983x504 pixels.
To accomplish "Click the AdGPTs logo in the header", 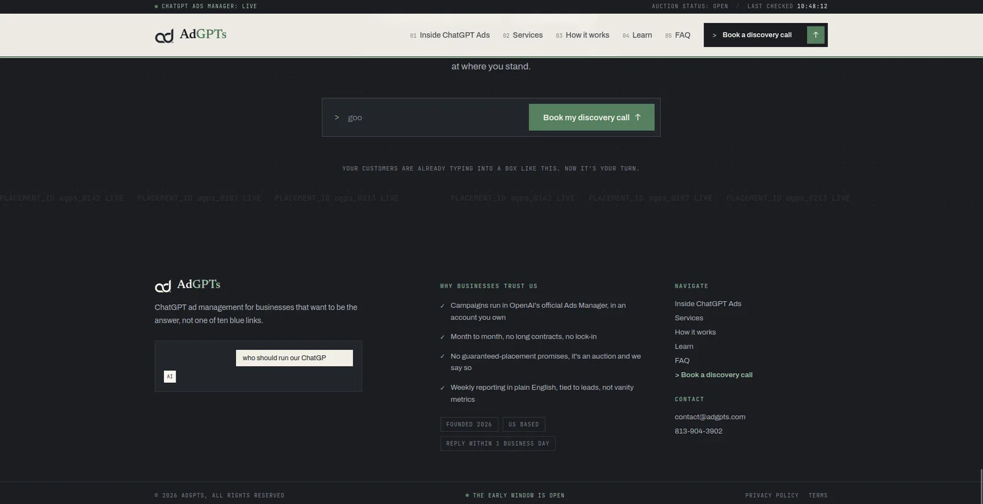I will 190,35.
